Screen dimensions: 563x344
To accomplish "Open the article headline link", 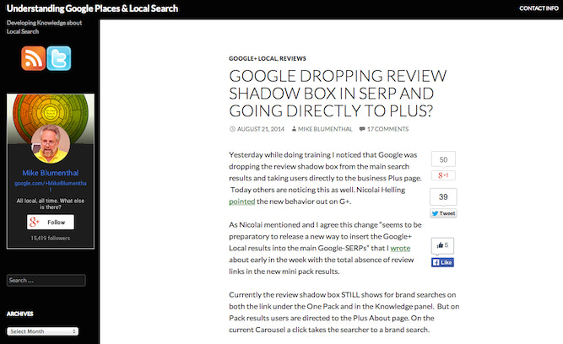I will 338,94.
